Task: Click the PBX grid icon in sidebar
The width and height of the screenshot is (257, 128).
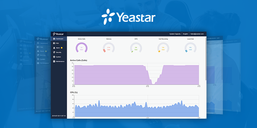Action: [x=54, y=43]
